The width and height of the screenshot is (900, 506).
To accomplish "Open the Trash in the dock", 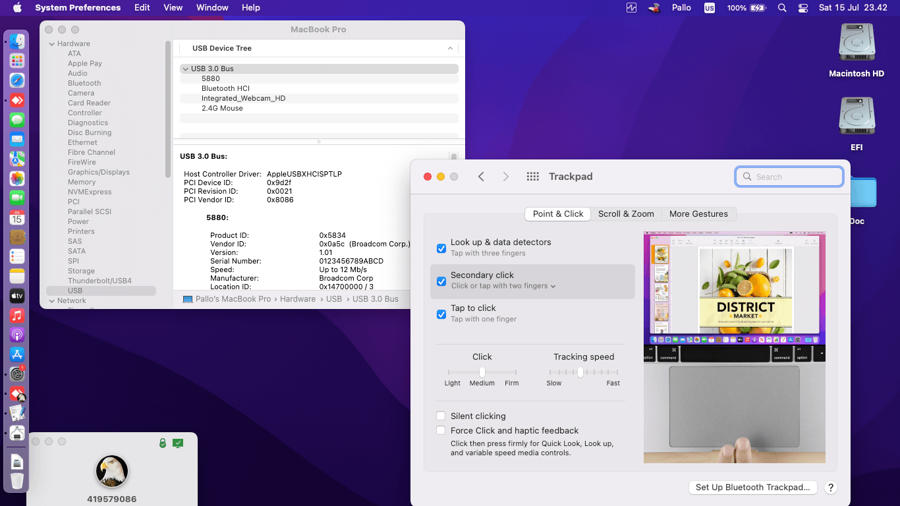I will 17,481.
